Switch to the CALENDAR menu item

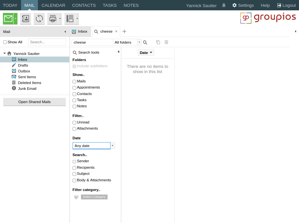click(53, 5)
